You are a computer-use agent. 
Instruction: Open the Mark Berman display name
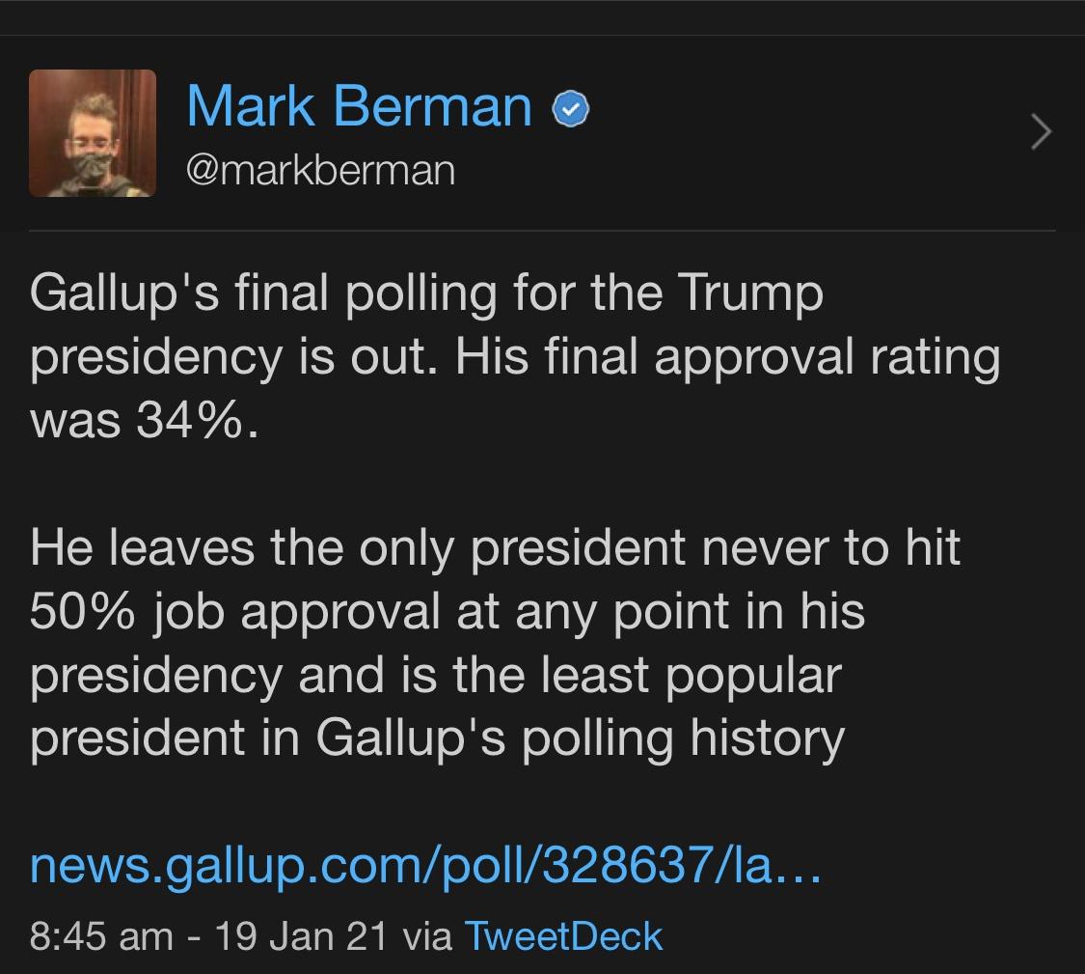(x=359, y=106)
